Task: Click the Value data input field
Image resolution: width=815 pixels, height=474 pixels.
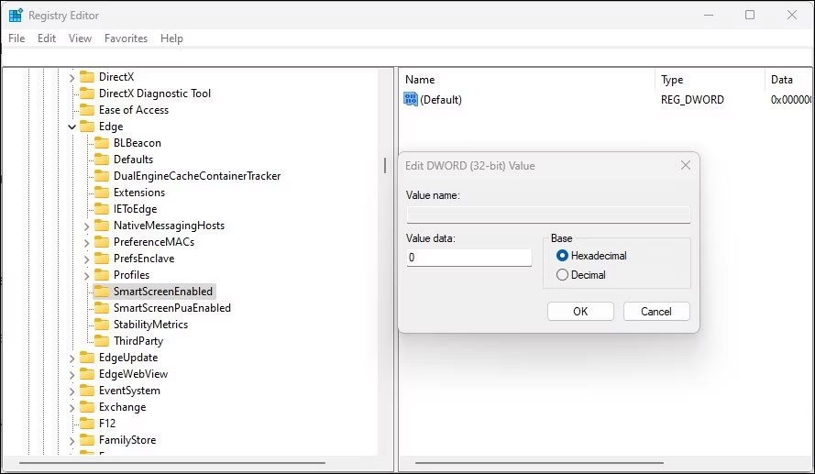Action: pos(468,258)
